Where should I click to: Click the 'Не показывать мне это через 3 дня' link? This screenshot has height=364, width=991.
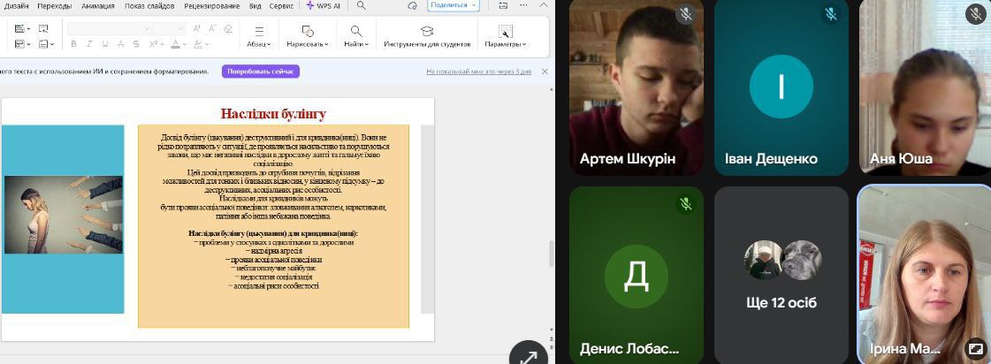(478, 72)
